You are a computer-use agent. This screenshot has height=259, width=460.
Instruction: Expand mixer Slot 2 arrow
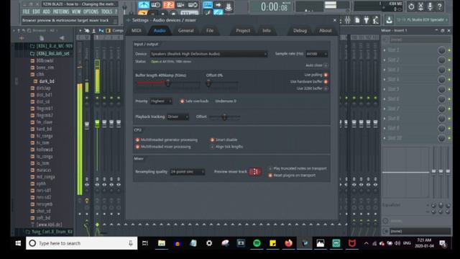[x=385, y=60]
